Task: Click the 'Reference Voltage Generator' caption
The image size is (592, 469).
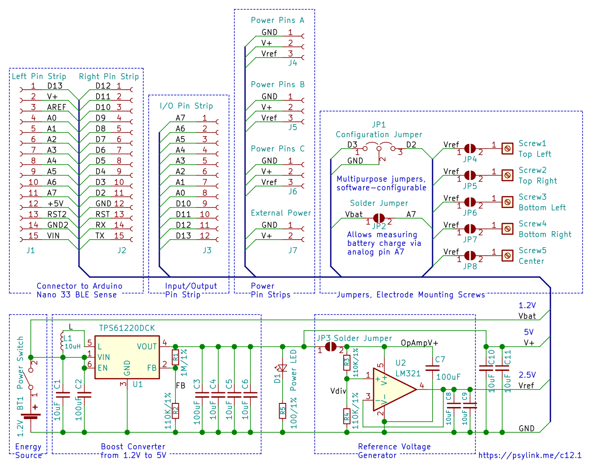Action: [394, 451]
